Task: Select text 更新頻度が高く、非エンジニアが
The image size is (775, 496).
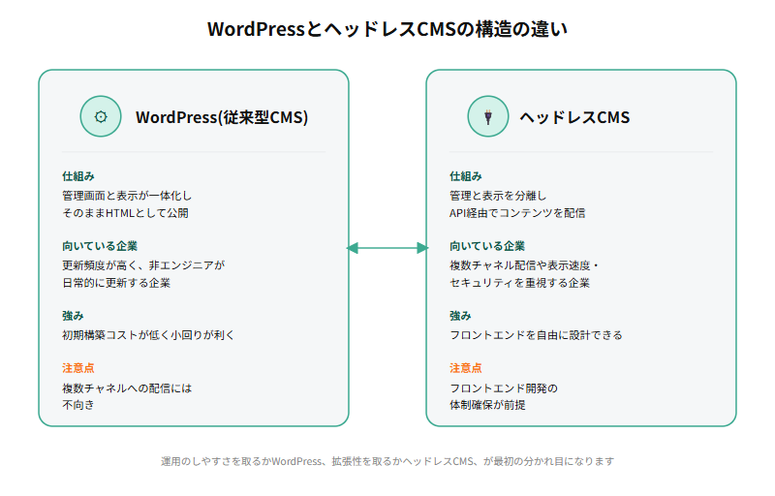Action: [x=143, y=265]
